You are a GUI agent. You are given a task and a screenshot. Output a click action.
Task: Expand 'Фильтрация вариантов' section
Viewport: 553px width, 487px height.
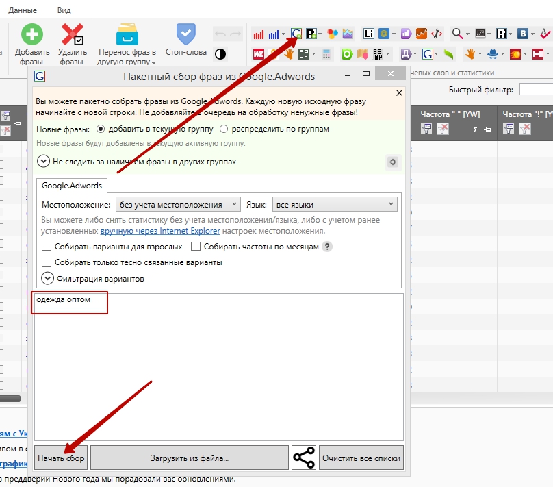click(x=47, y=279)
